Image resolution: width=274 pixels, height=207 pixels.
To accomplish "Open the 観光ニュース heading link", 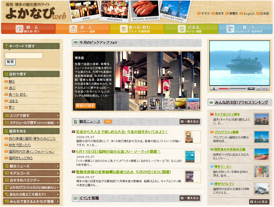I will pos(90,121).
